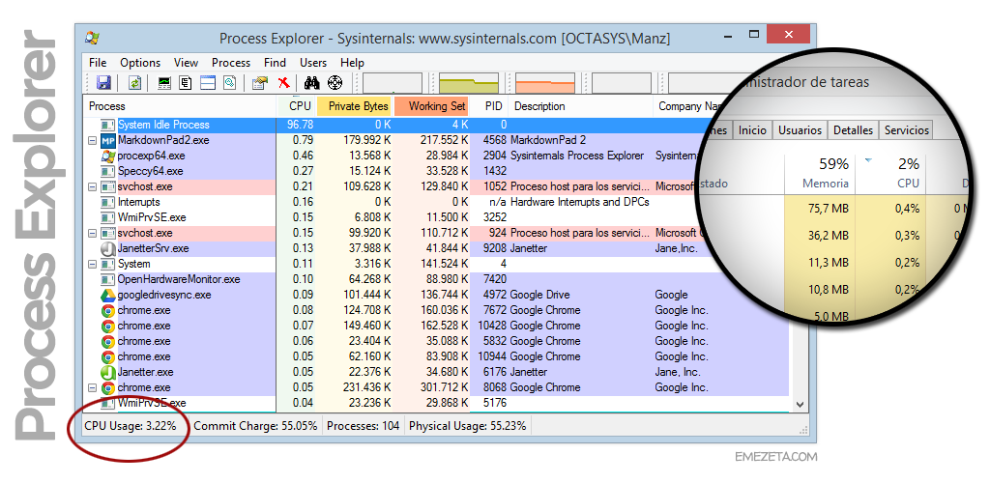Switch to Task Manager Inicio tab
Image resolution: width=990 pixels, height=483 pixels.
[x=752, y=129]
